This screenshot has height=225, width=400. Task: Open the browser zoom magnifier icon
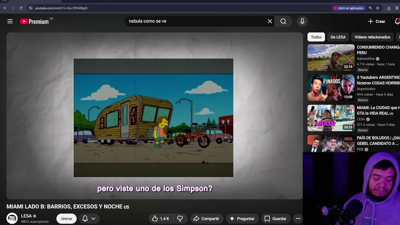pyautogui.click(x=370, y=8)
